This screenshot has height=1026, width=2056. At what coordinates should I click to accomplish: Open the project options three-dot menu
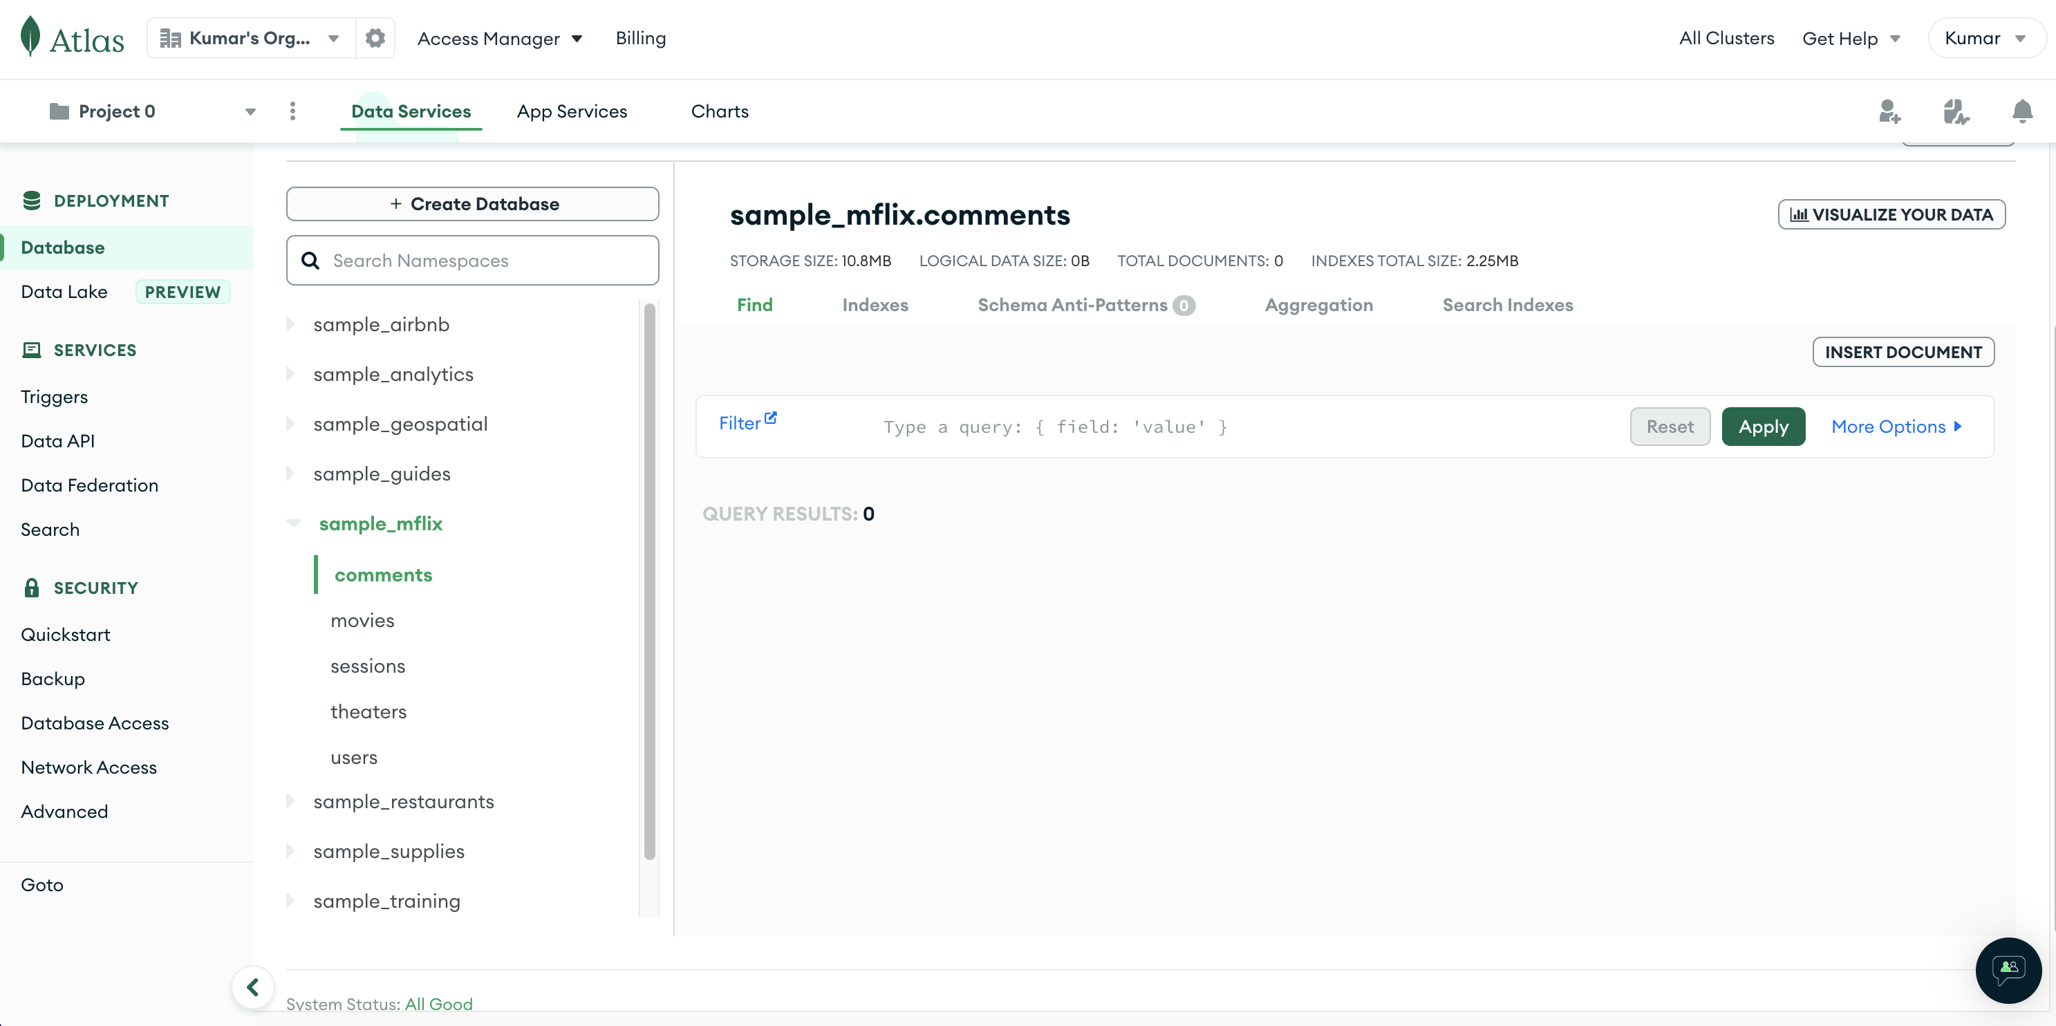293,111
